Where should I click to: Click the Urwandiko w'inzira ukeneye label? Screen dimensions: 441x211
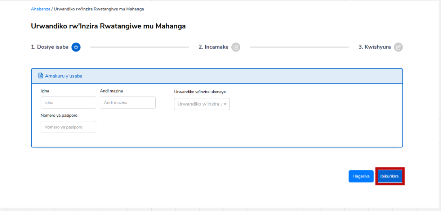click(200, 92)
